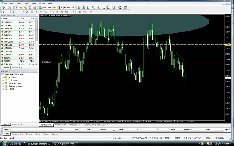Switch to the Favorites tab in Navigator
This screenshot has height=146, width=234.
tap(16, 124)
